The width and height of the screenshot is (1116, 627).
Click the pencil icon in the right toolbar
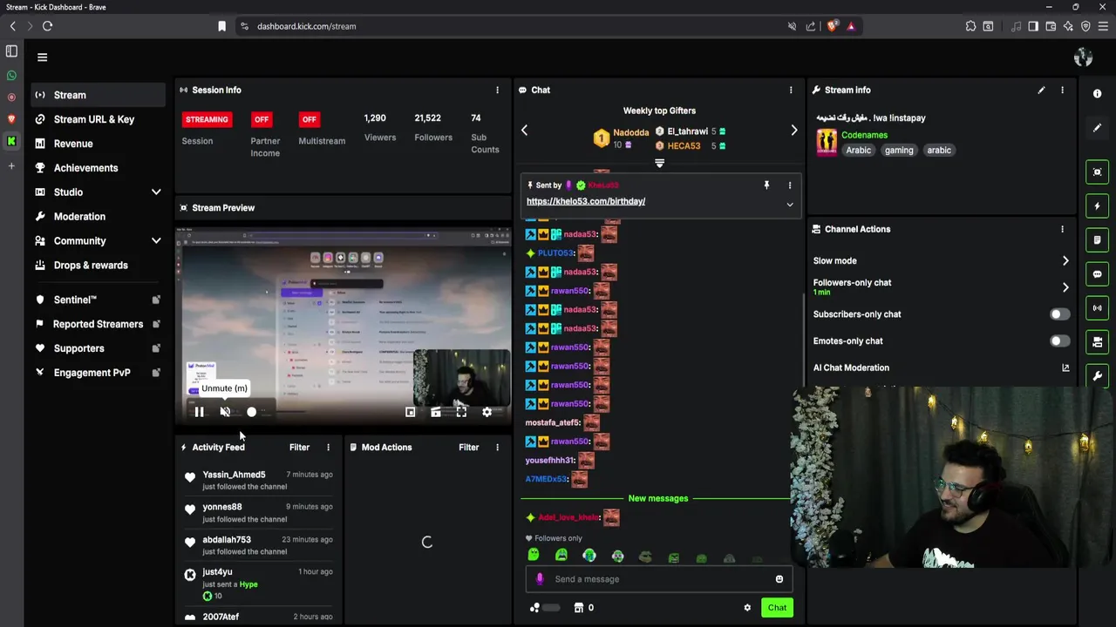click(x=1097, y=128)
